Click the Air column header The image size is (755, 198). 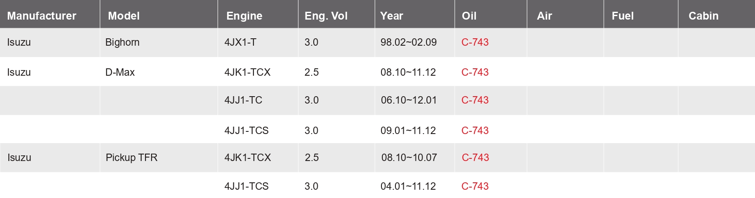tap(544, 16)
